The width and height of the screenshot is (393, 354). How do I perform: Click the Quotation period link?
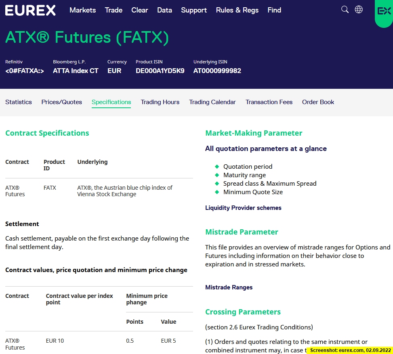pos(248,167)
